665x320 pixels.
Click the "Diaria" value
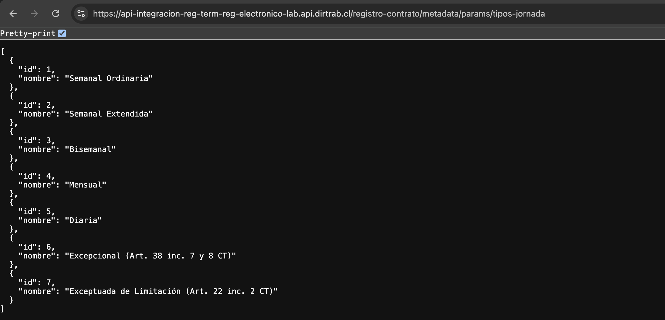pos(83,220)
